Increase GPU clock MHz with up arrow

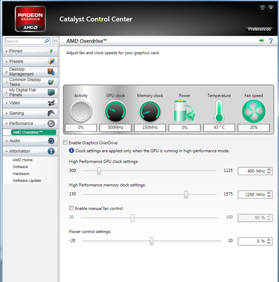pyautogui.click(x=269, y=169)
